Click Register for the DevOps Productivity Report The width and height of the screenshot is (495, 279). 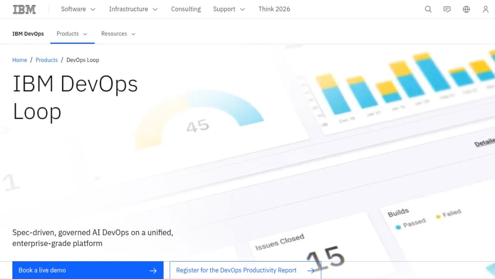pos(245,270)
